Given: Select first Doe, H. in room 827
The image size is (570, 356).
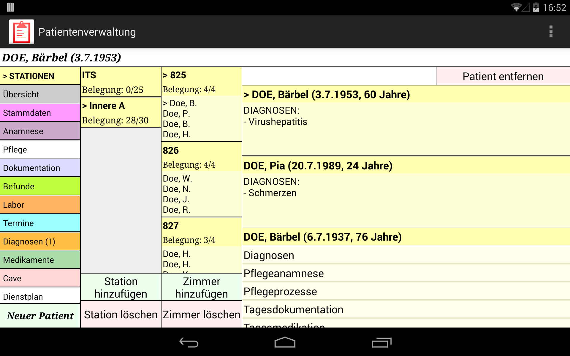Looking at the screenshot, I should click(x=177, y=254).
